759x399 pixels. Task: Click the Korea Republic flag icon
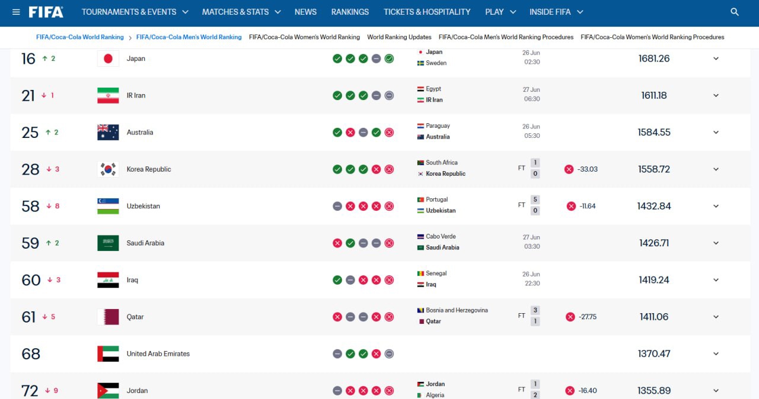click(x=108, y=169)
